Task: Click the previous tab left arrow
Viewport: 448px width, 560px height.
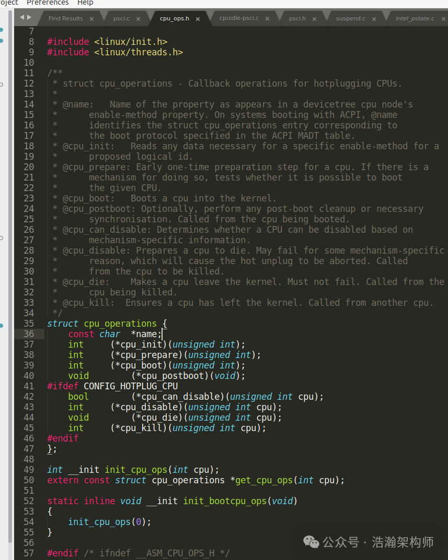Action: point(22,17)
